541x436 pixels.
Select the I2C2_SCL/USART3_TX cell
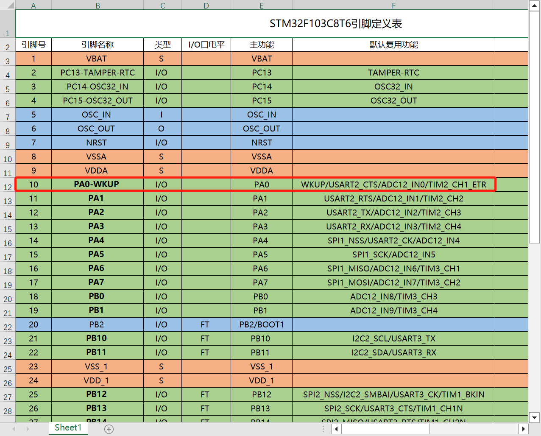pyautogui.click(x=393, y=338)
